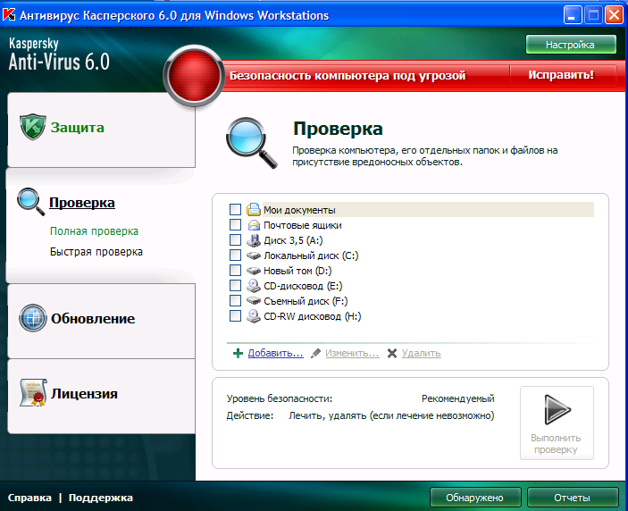The height and width of the screenshot is (511, 628).
Task: Check the Мои документы checkbox
Action: (x=235, y=209)
